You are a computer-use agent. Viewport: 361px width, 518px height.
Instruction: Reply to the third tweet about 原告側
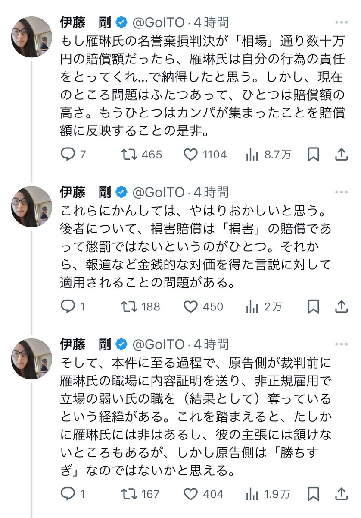click(x=68, y=493)
